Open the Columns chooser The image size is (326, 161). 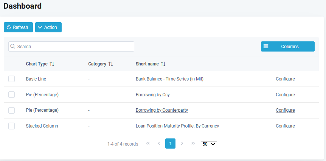point(287,47)
